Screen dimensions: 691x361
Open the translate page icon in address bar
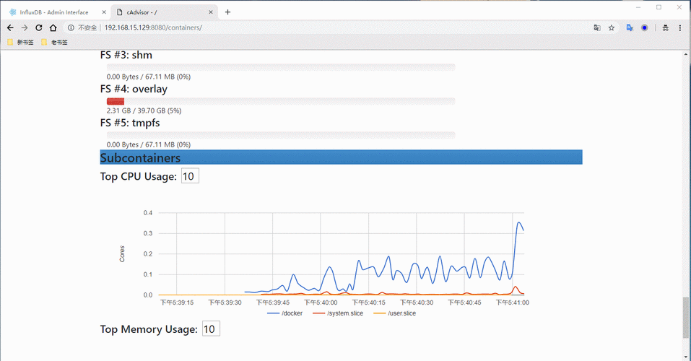597,27
